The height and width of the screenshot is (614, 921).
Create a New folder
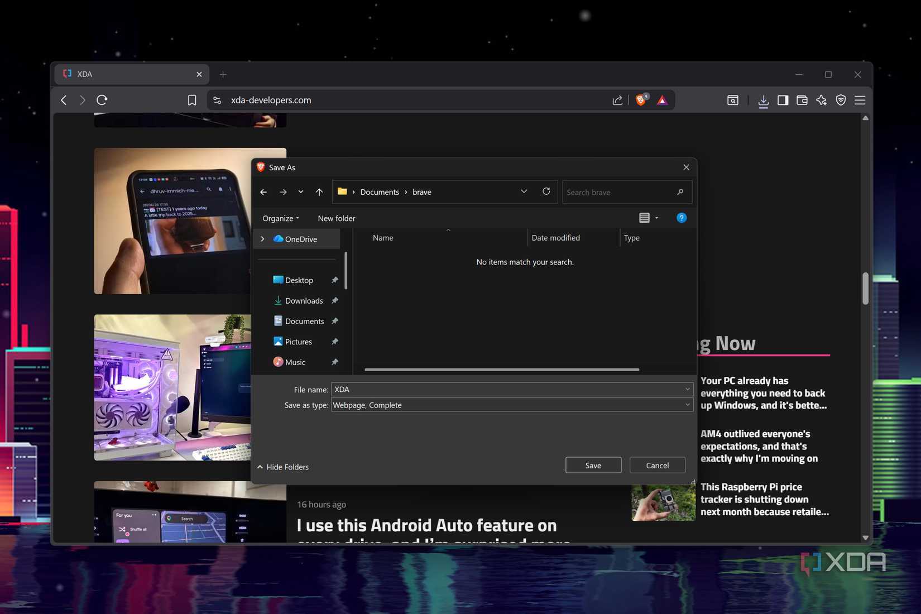[337, 218]
